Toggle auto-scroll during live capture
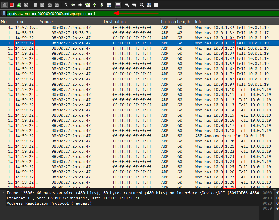Screen dimensions: 279x220 pyautogui.click(x=109, y=5)
